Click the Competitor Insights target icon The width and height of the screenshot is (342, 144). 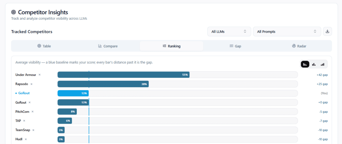click(x=13, y=12)
